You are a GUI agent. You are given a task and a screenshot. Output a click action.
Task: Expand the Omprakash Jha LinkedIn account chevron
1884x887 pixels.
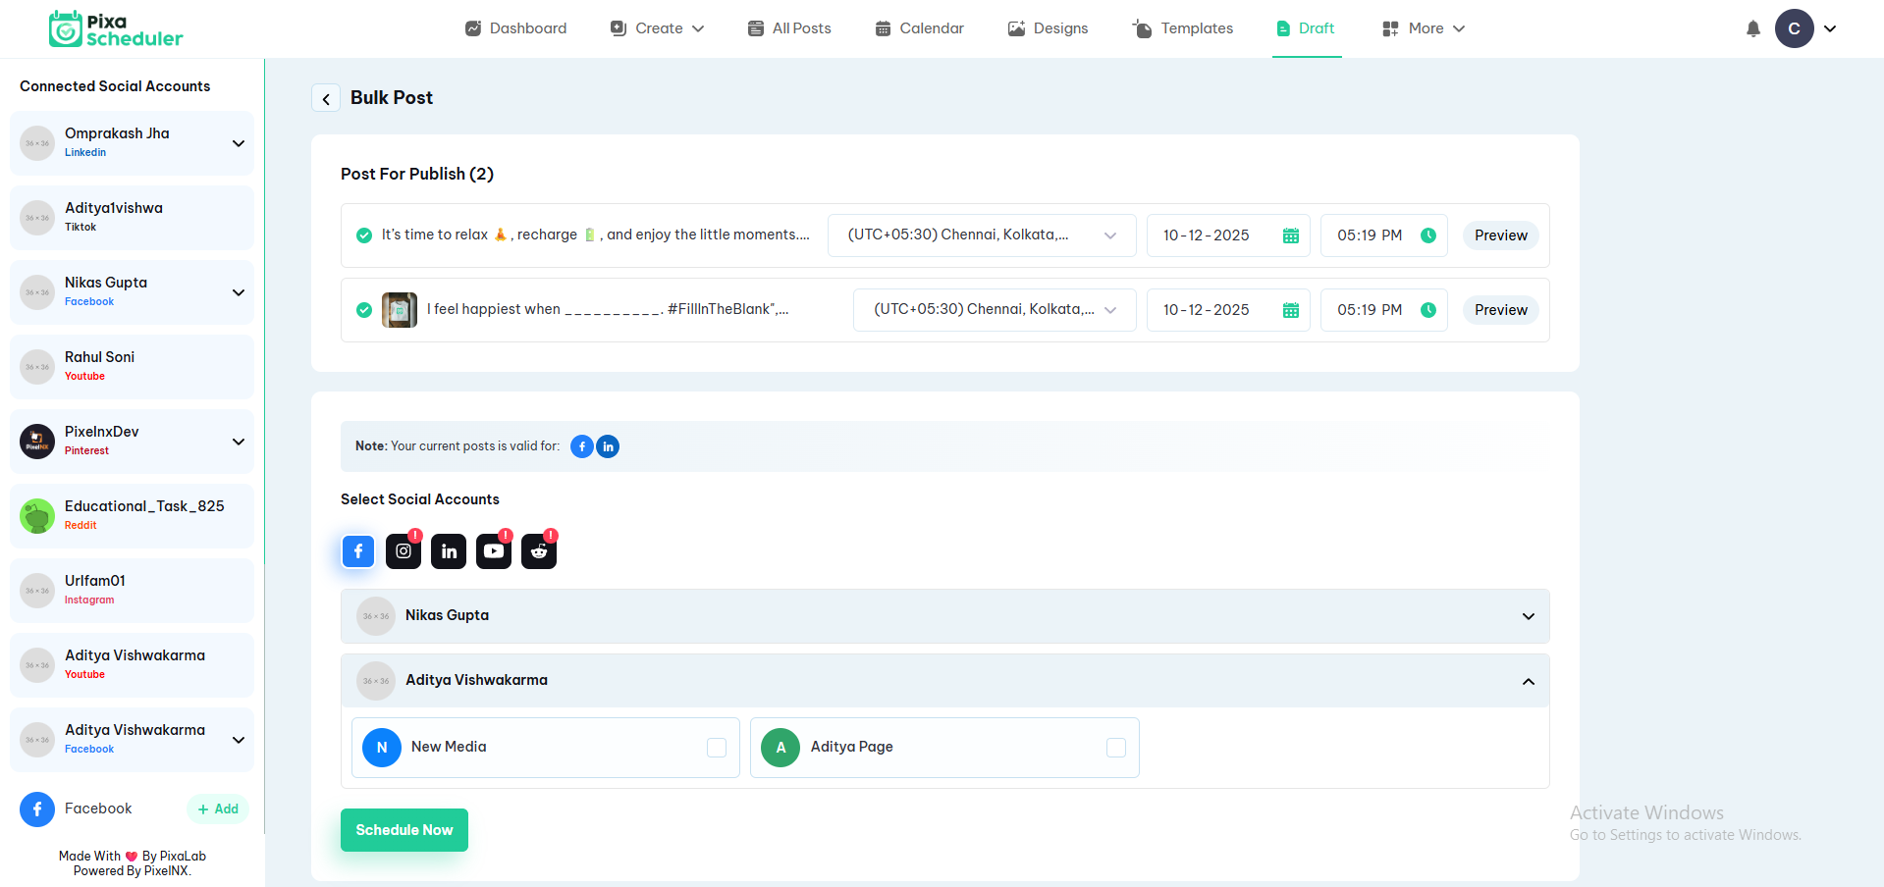point(239,143)
